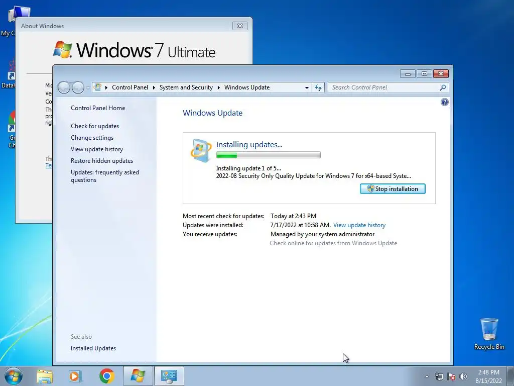Image resolution: width=514 pixels, height=386 pixels.
Task: Select Control Panel in the breadcrumb
Action: point(130,87)
